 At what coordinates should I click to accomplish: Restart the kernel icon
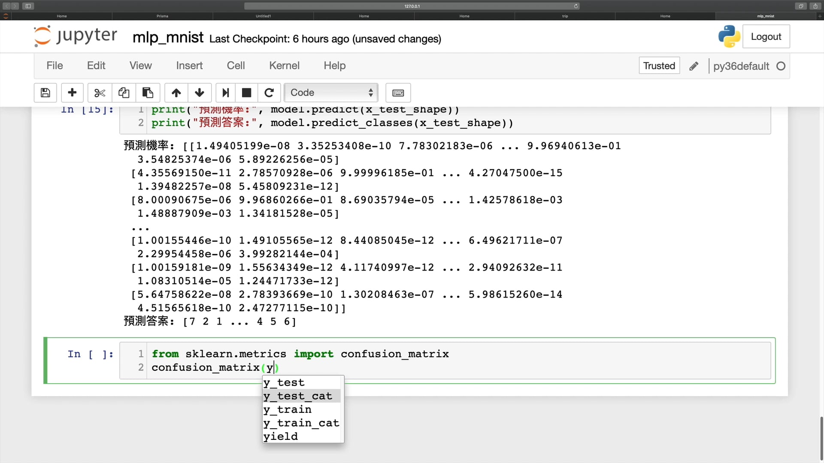pyautogui.click(x=269, y=93)
